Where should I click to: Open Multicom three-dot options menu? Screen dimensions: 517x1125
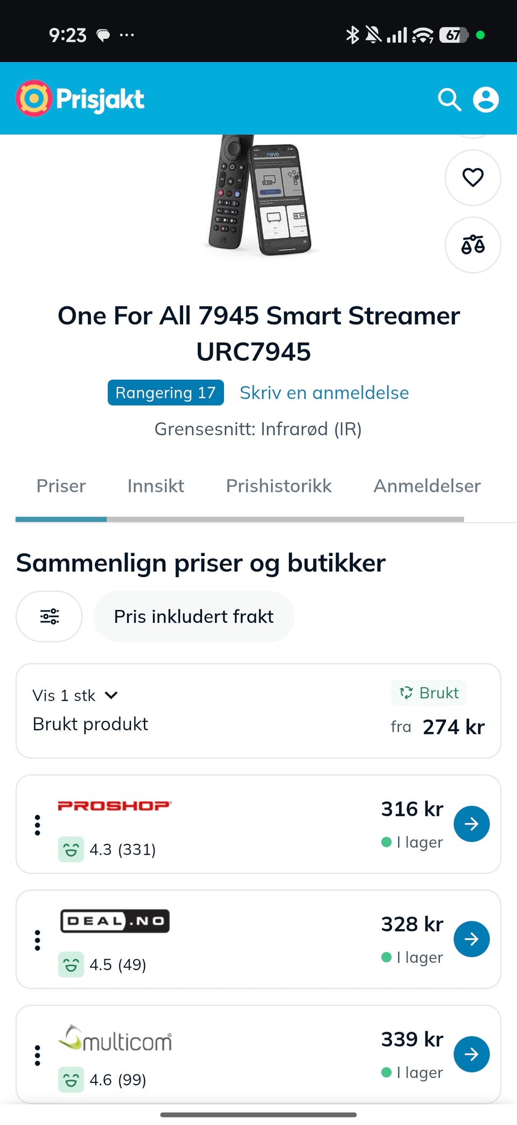[x=37, y=1055]
